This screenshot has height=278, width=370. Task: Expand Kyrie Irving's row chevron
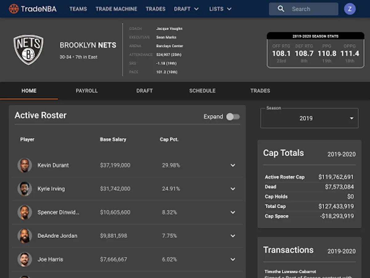click(233, 189)
